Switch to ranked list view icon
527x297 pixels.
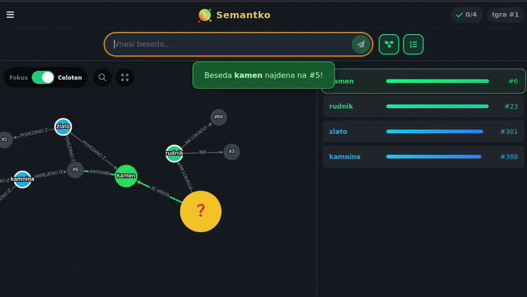point(413,45)
